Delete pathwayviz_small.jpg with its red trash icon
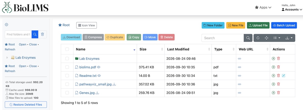Screen dimensions: 303x110 [278, 84]
